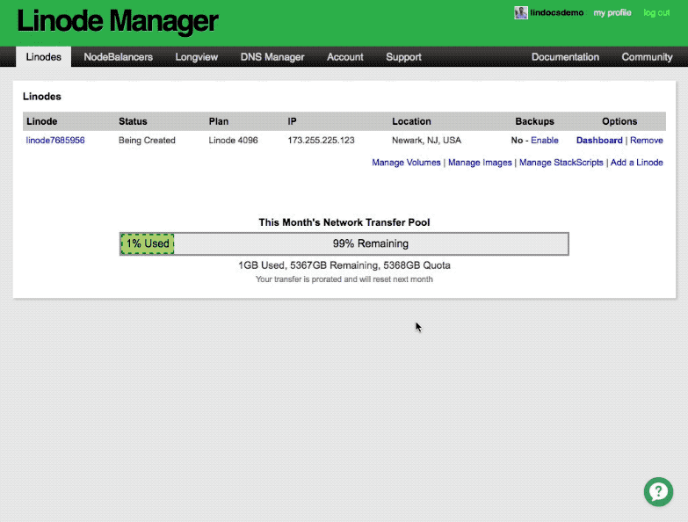This screenshot has width=688, height=522.
Task: Select the Account tab
Action: point(344,57)
